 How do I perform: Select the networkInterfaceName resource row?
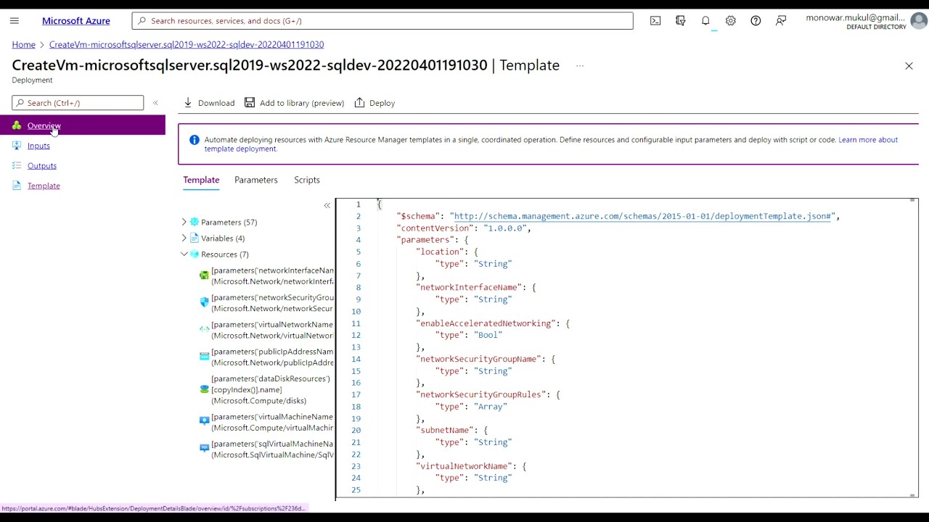point(266,275)
